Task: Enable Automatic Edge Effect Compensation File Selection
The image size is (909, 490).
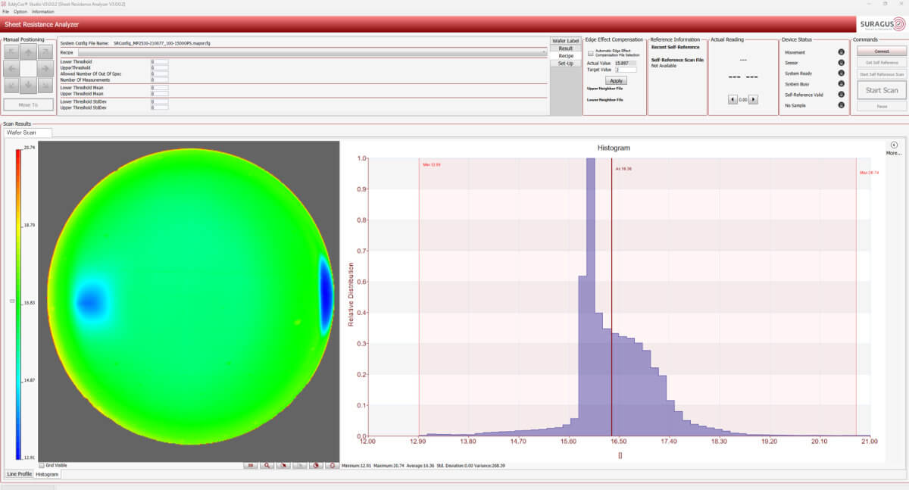Action: 591,54
